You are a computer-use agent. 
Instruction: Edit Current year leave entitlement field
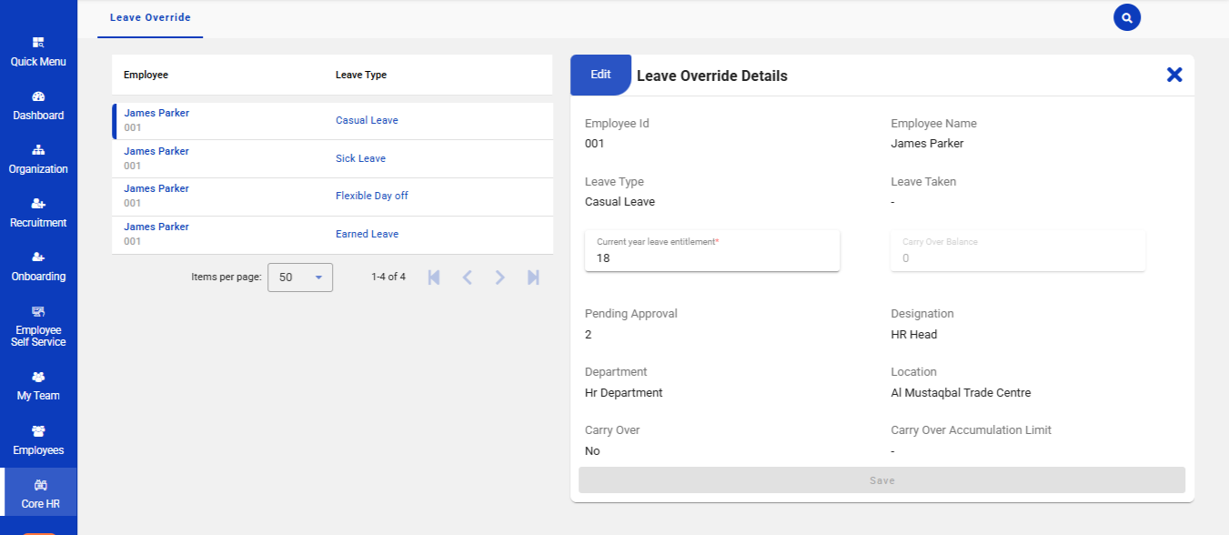(711, 258)
